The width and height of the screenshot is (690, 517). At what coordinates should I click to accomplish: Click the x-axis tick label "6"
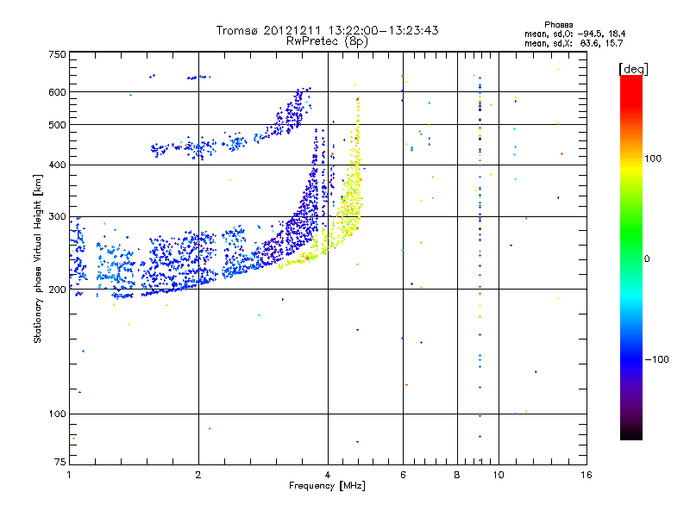[403, 475]
